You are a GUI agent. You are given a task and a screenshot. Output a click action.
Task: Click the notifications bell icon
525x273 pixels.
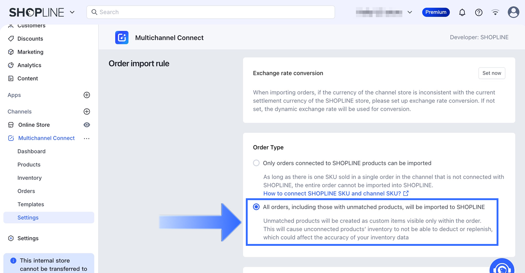[x=462, y=12]
